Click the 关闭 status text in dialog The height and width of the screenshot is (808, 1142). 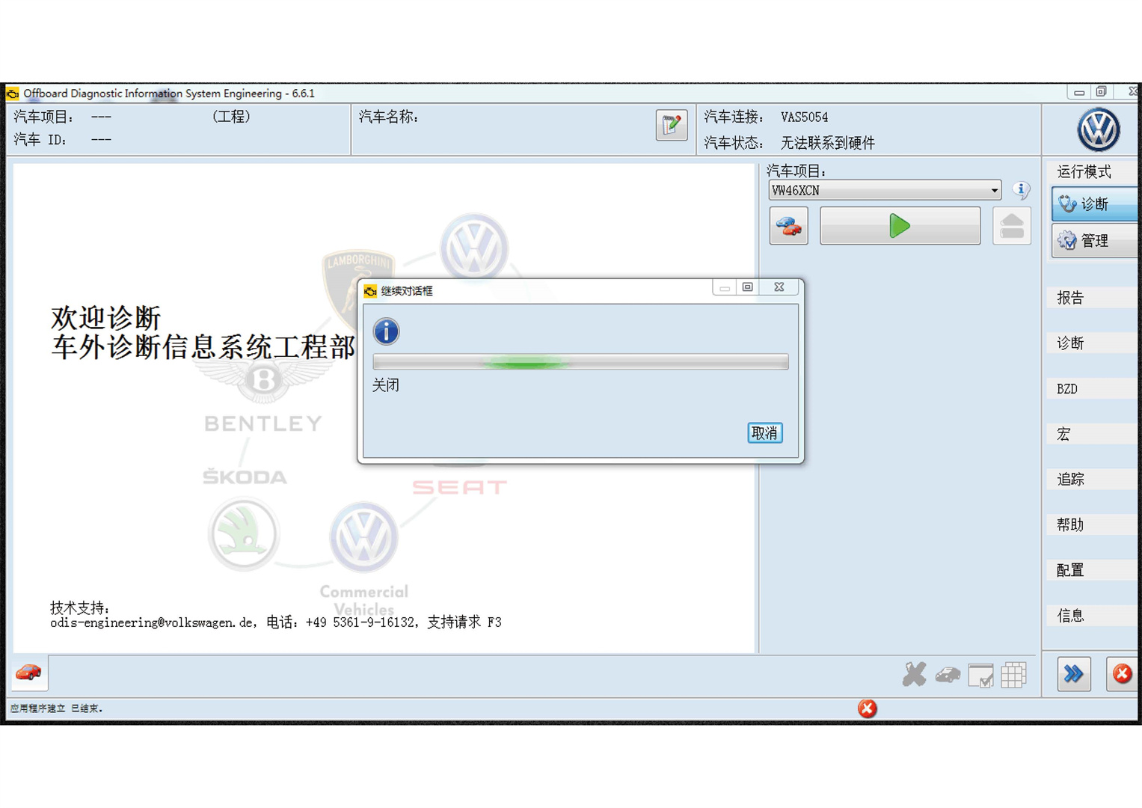click(x=386, y=385)
